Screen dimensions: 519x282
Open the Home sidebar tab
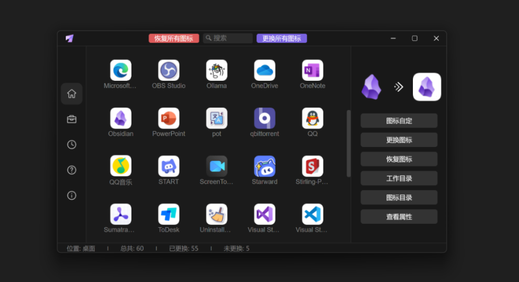click(x=72, y=93)
